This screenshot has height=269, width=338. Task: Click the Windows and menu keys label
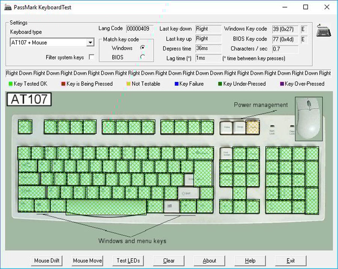pyautogui.click(x=132, y=241)
